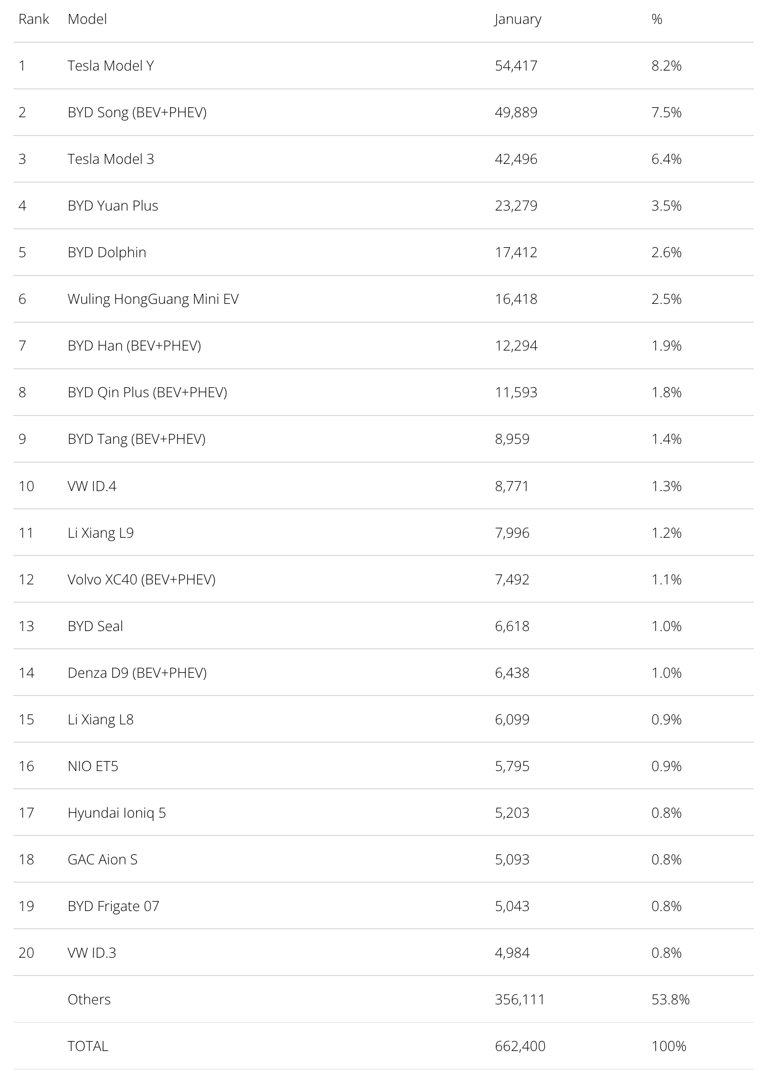
Task: Click Tesla Model 3 sales figure 42,496
Action: pos(516,159)
